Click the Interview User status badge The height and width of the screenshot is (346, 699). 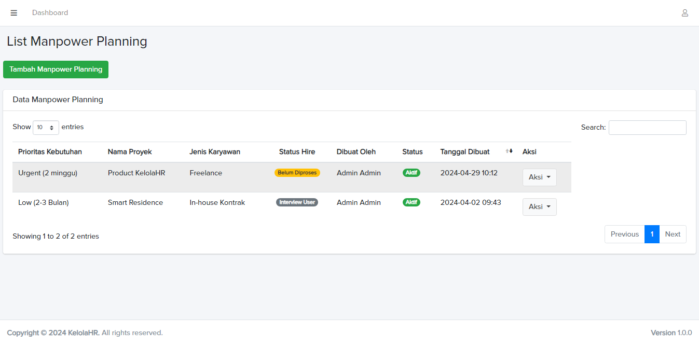coord(297,202)
